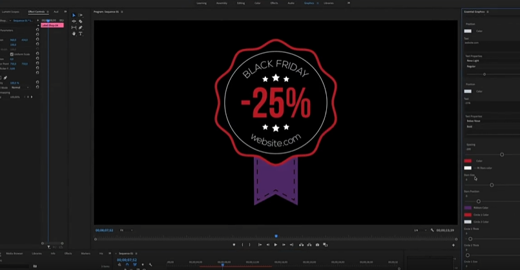Image resolution: width=520 pixels, height=270 pixels.
Task: Click the Circle 1 Color red swatch
Action: click(468, 214)
